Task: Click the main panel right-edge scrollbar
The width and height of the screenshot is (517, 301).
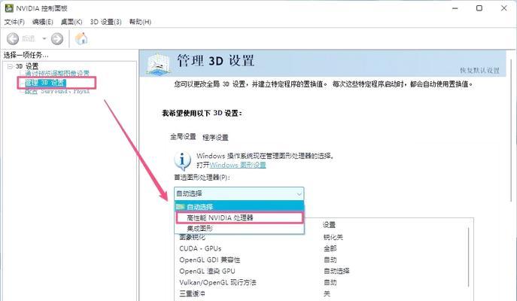Action: point(511,132)
